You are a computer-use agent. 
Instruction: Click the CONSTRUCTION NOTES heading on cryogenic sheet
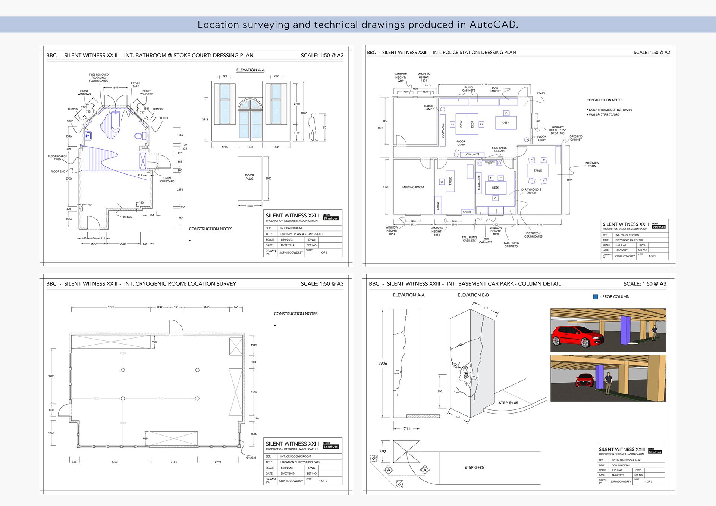coord(296,314)
